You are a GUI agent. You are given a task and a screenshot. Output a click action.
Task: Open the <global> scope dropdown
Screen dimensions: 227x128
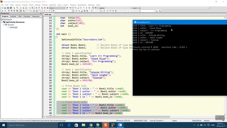[x=115, y=8]
